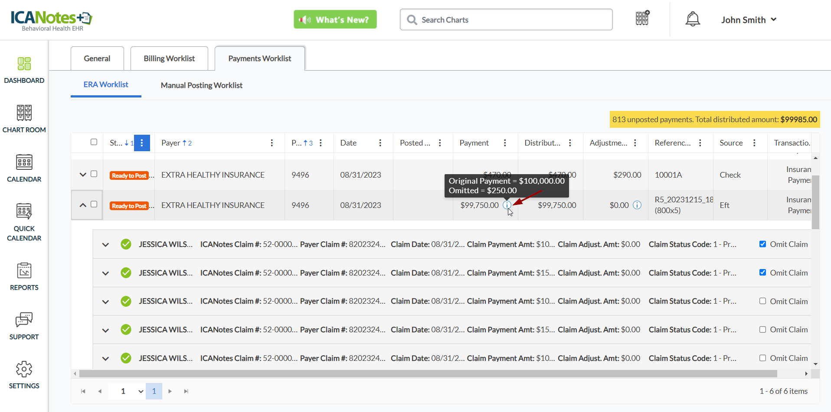Select Manual Posting Worklist tab
831x412 pixels.
click(x=201, y=85)
